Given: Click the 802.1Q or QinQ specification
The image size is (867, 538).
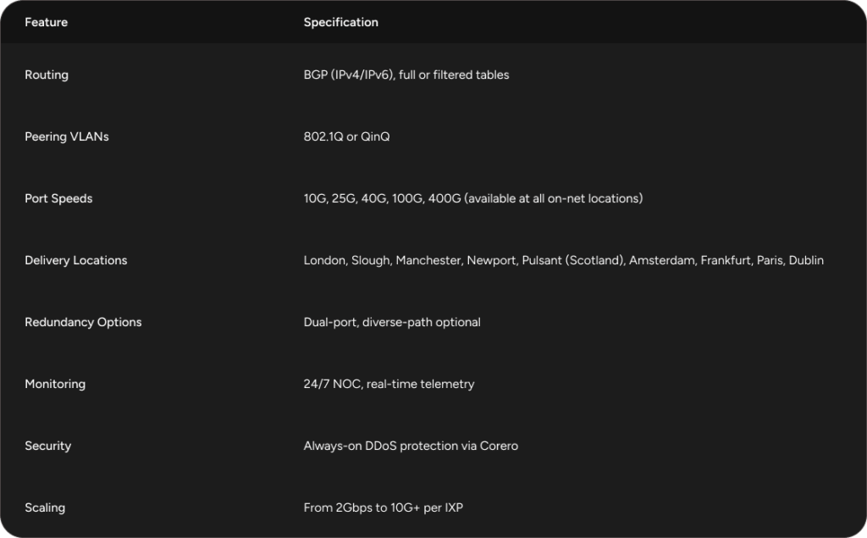Looking at the screenshot, I should [x=346, y=136].
